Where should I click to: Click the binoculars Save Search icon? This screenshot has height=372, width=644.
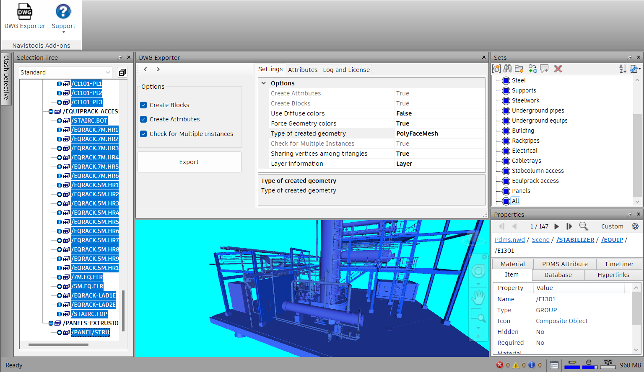coord(508,69)
